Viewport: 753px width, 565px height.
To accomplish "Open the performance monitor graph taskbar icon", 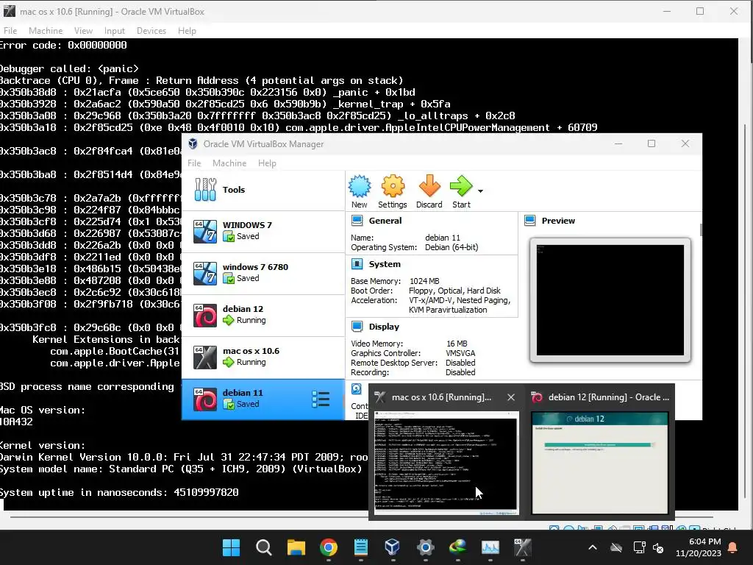I will tap(490, 547).
